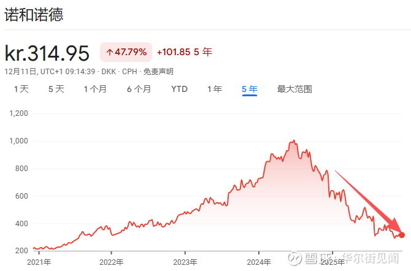Select the 1天 time range tab
411x271 pixels.
tap(21, 89)
